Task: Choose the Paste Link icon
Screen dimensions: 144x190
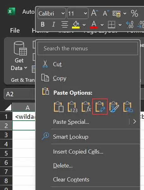Action: [x=128, y=107]
